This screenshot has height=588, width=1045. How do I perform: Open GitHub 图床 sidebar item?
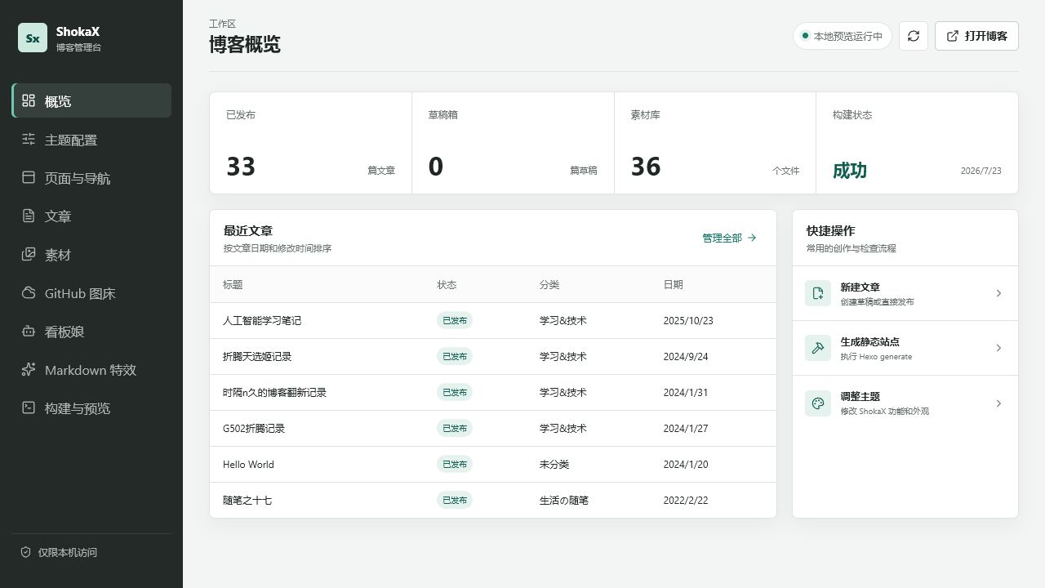click(x=91, y=292)
